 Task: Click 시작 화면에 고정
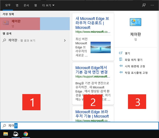point(135,66)
